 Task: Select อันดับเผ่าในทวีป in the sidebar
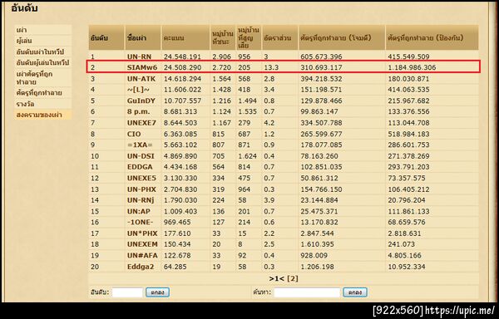tap(41, 52)
